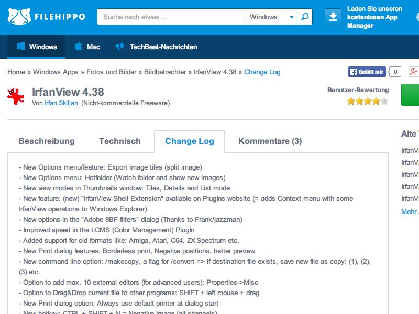This screenshot has width=419, height=314.
Task: Select the Change Log tab
Action: tap(190, 141)
